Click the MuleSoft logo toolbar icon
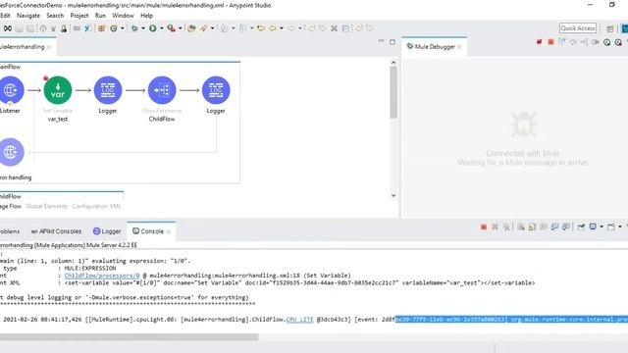 (8, 28)
